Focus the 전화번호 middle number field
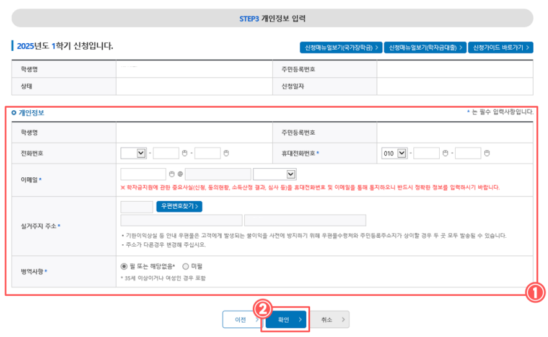This screenshot has height=337, width=548. 166,153
